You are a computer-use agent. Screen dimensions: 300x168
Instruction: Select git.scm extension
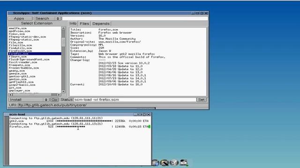(35, 88)
